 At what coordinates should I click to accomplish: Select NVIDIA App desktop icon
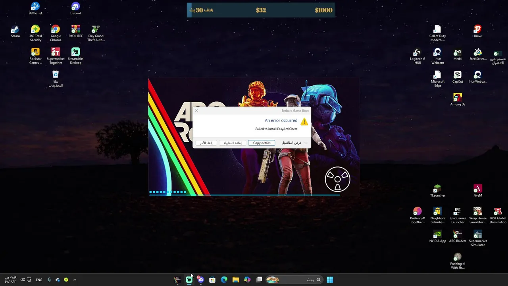(437, 236)
